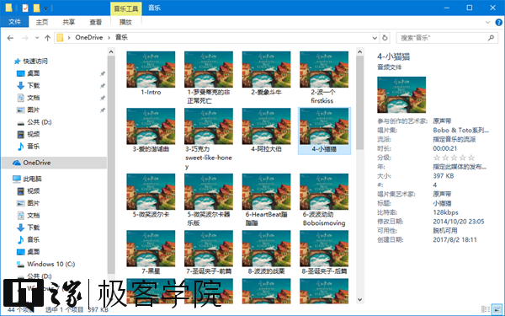Viewport: 505px width, 316px height.
Task: Open 视频 under quick access
Action: pos(33,134)
